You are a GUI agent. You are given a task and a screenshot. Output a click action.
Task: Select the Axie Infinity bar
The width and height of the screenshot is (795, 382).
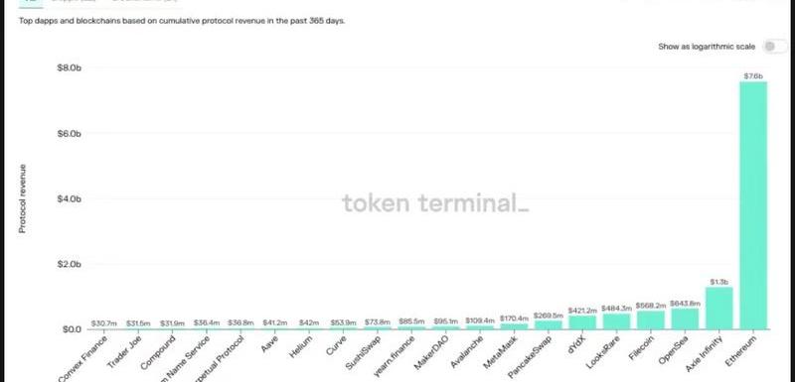tap(718, 309)
